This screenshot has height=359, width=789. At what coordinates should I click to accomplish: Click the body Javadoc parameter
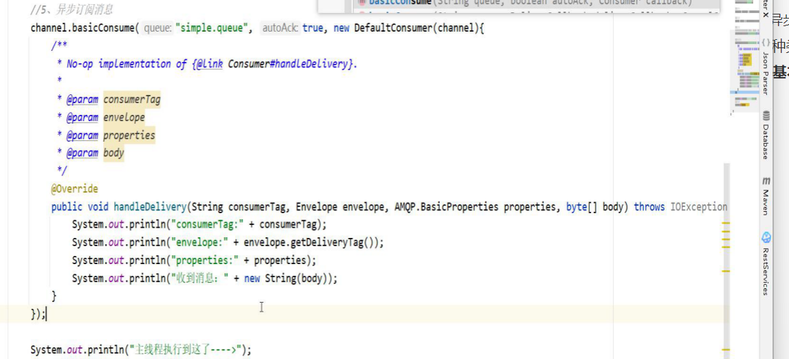[x=113, y=153]
